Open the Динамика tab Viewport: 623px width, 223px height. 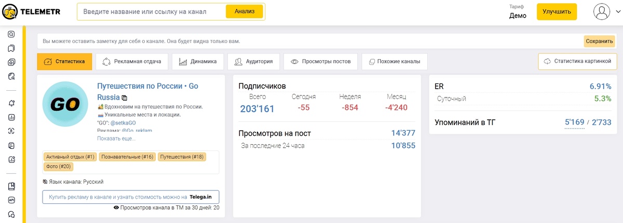198,61
